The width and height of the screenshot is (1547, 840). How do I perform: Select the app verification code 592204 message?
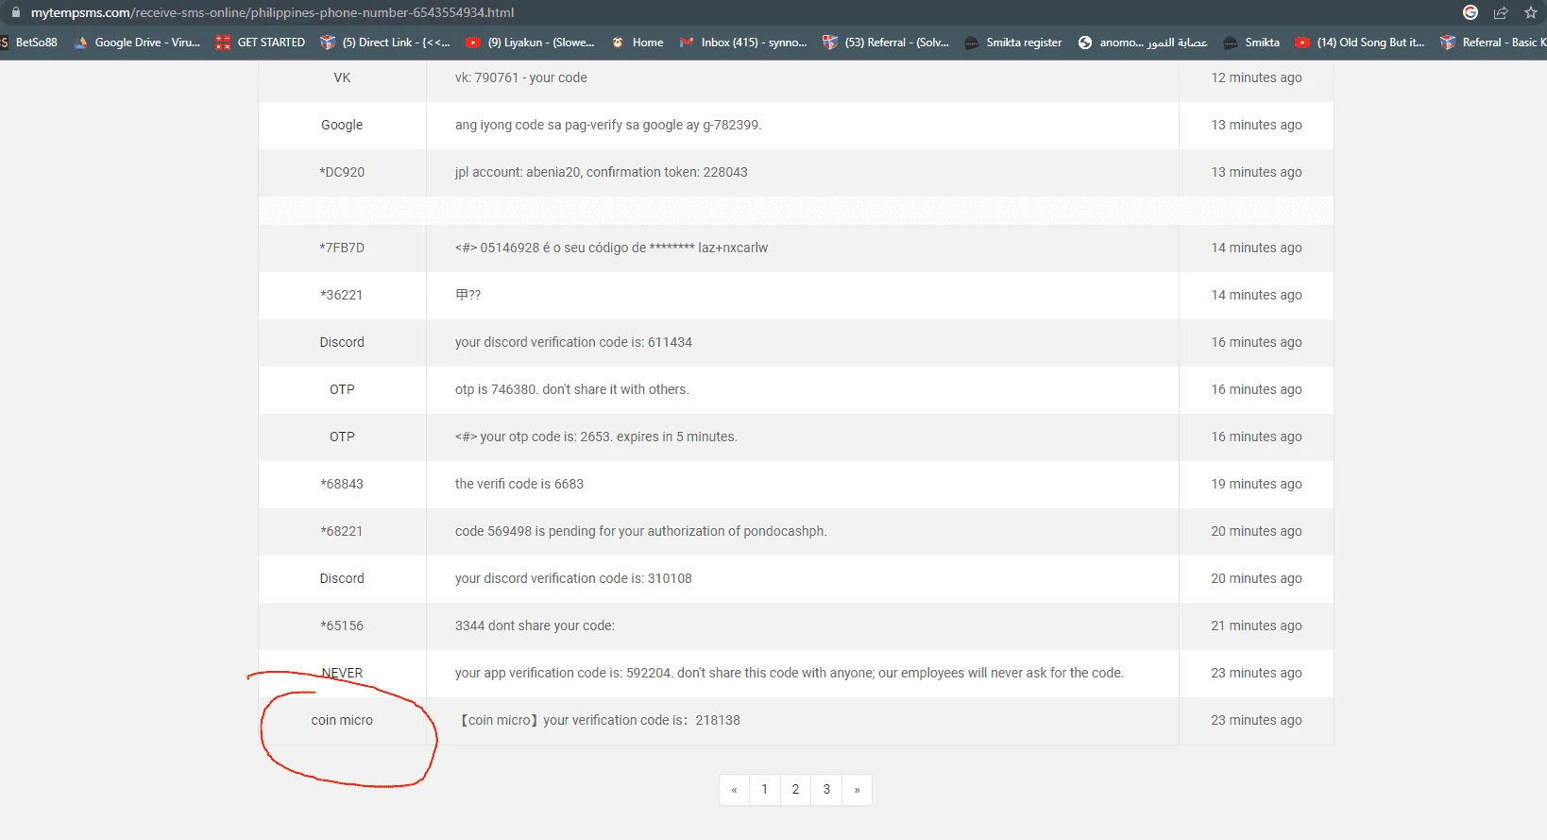(x=789, y=673)
